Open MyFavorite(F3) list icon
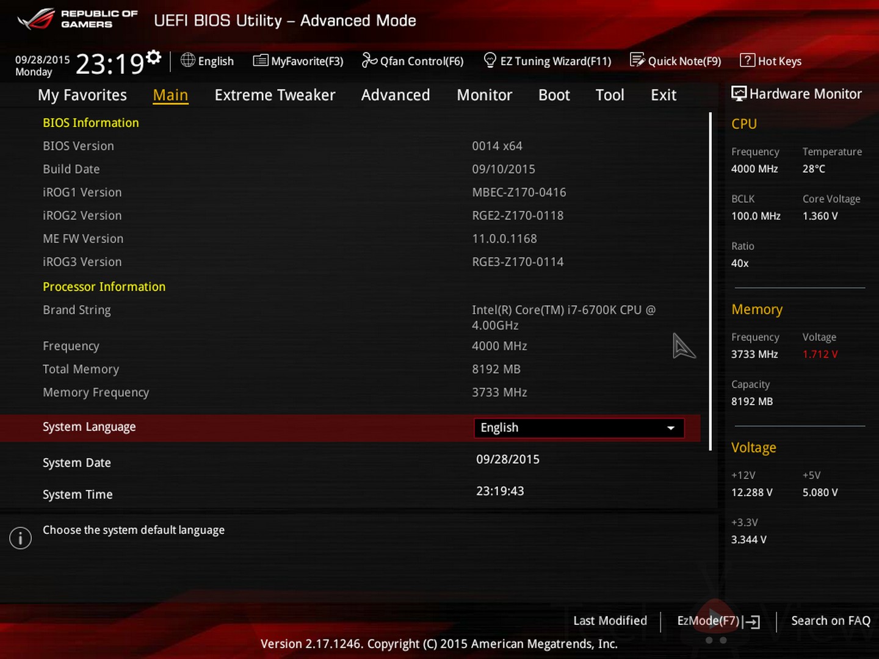879x659 pixels. tap(261, 60)
